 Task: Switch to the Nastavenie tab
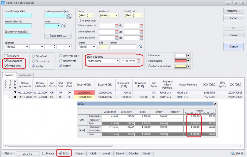(x=25, y=75)
